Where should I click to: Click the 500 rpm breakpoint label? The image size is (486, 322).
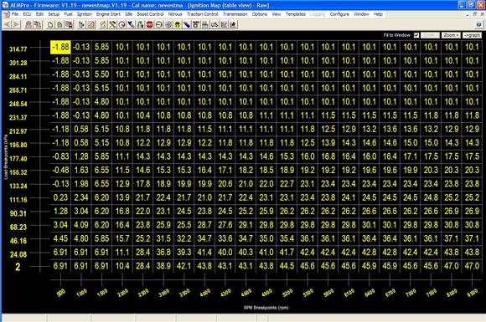click(x=61, y=292)
